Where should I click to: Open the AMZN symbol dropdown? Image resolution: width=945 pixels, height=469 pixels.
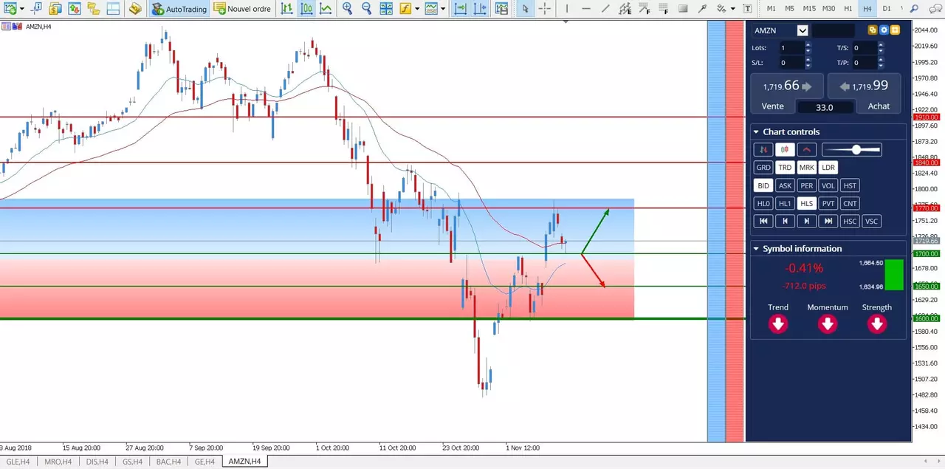803,30
